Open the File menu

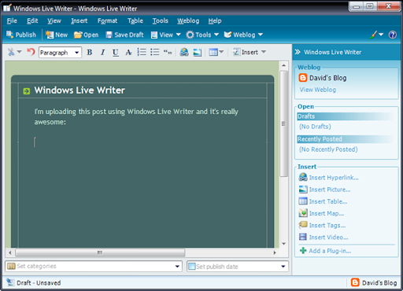pyautogui.click(x=12, y=20)
